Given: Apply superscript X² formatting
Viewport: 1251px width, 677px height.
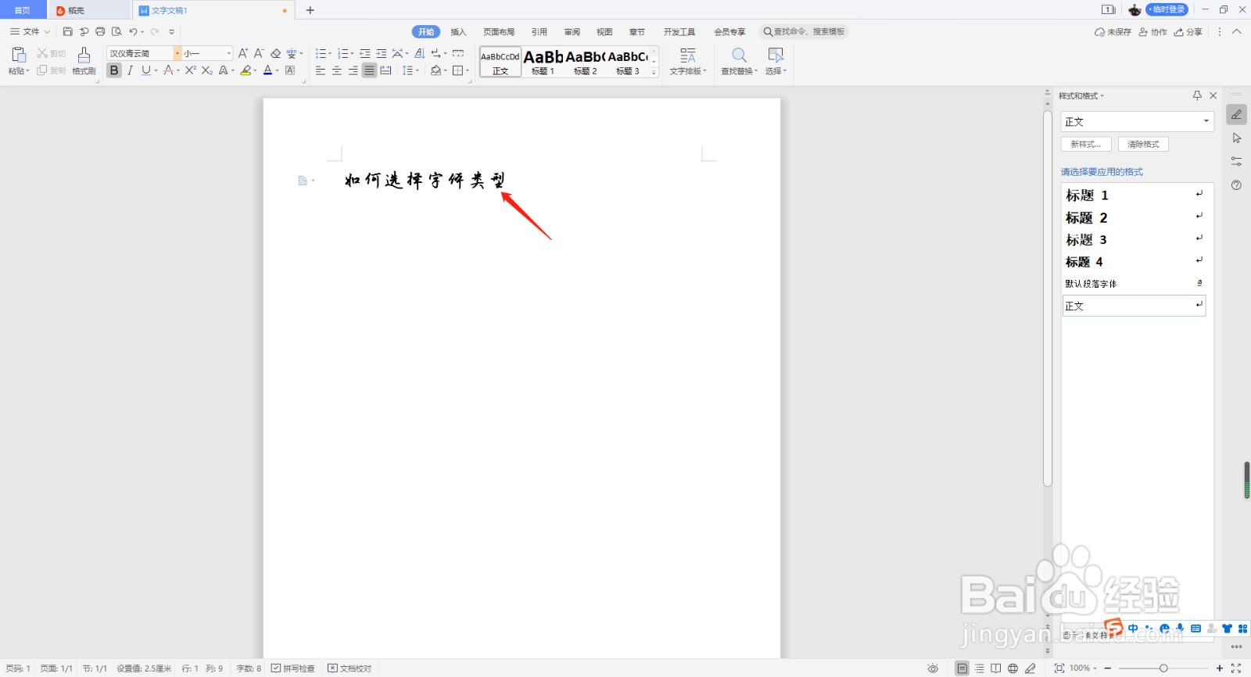Looking at the screenshot, I should [190, 70].
